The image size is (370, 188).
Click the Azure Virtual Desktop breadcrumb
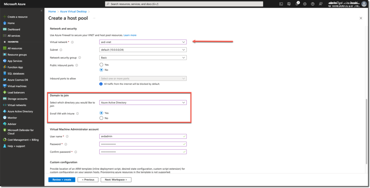click(73, 12)
